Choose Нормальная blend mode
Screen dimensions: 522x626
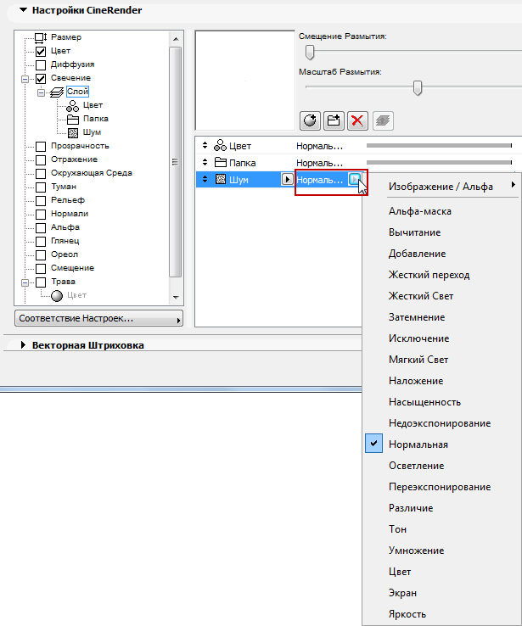[x=418, y=444]
